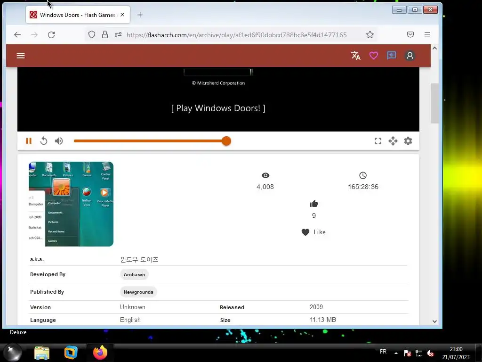482x362 pixels.
Task: Go back in browser history
Action: point(17,35)
